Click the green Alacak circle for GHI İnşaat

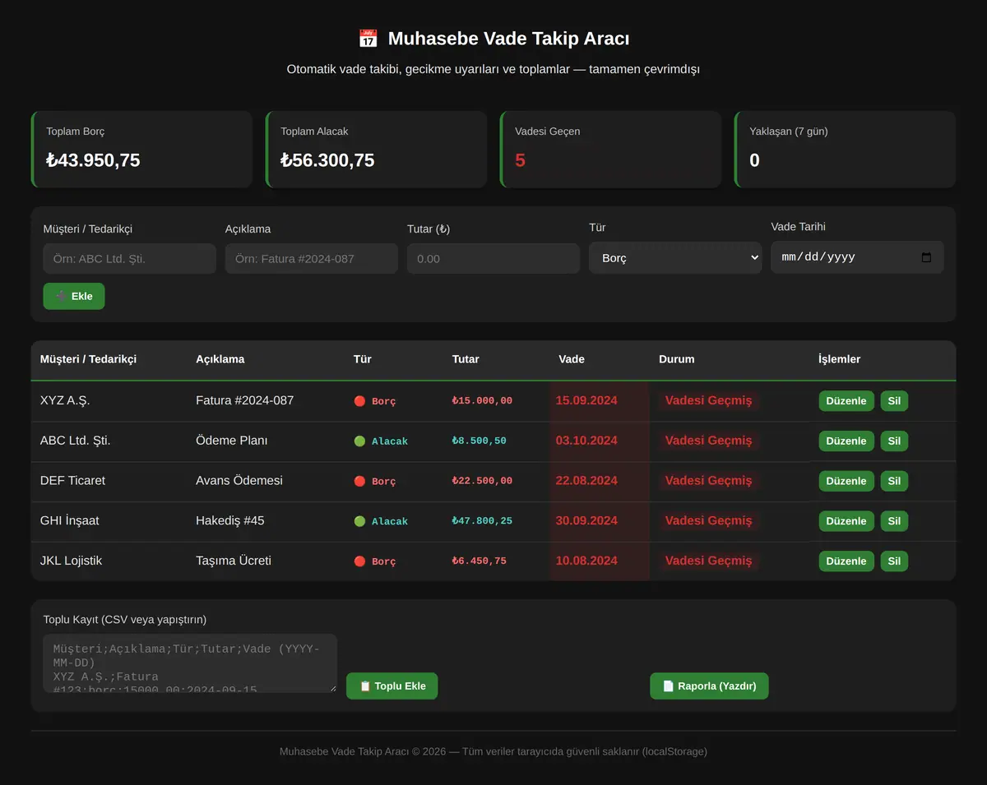[359, 521]
